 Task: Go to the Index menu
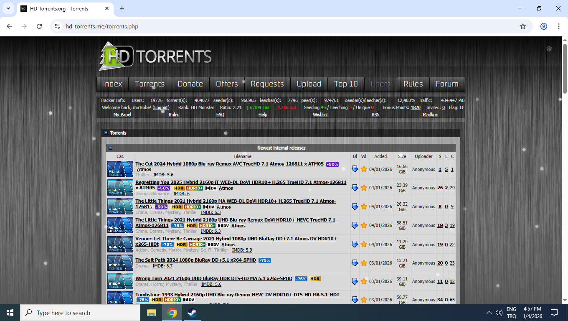click(113, 84)
